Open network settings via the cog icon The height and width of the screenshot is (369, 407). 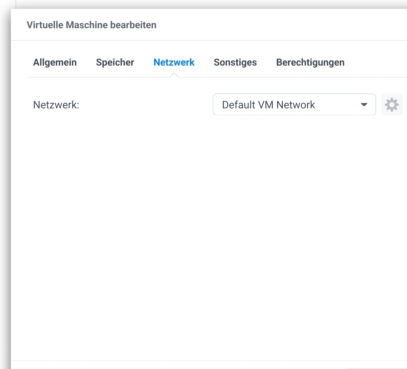pyautogui.click(x=392, y=105)
